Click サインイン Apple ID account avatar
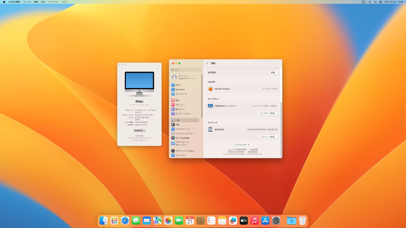Viewport: 406px width, 228px height. point(174,77)
